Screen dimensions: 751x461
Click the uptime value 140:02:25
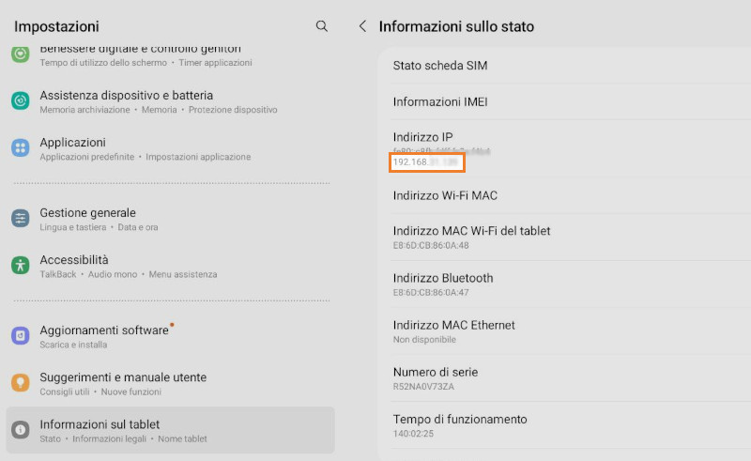[x=413, y=434]
